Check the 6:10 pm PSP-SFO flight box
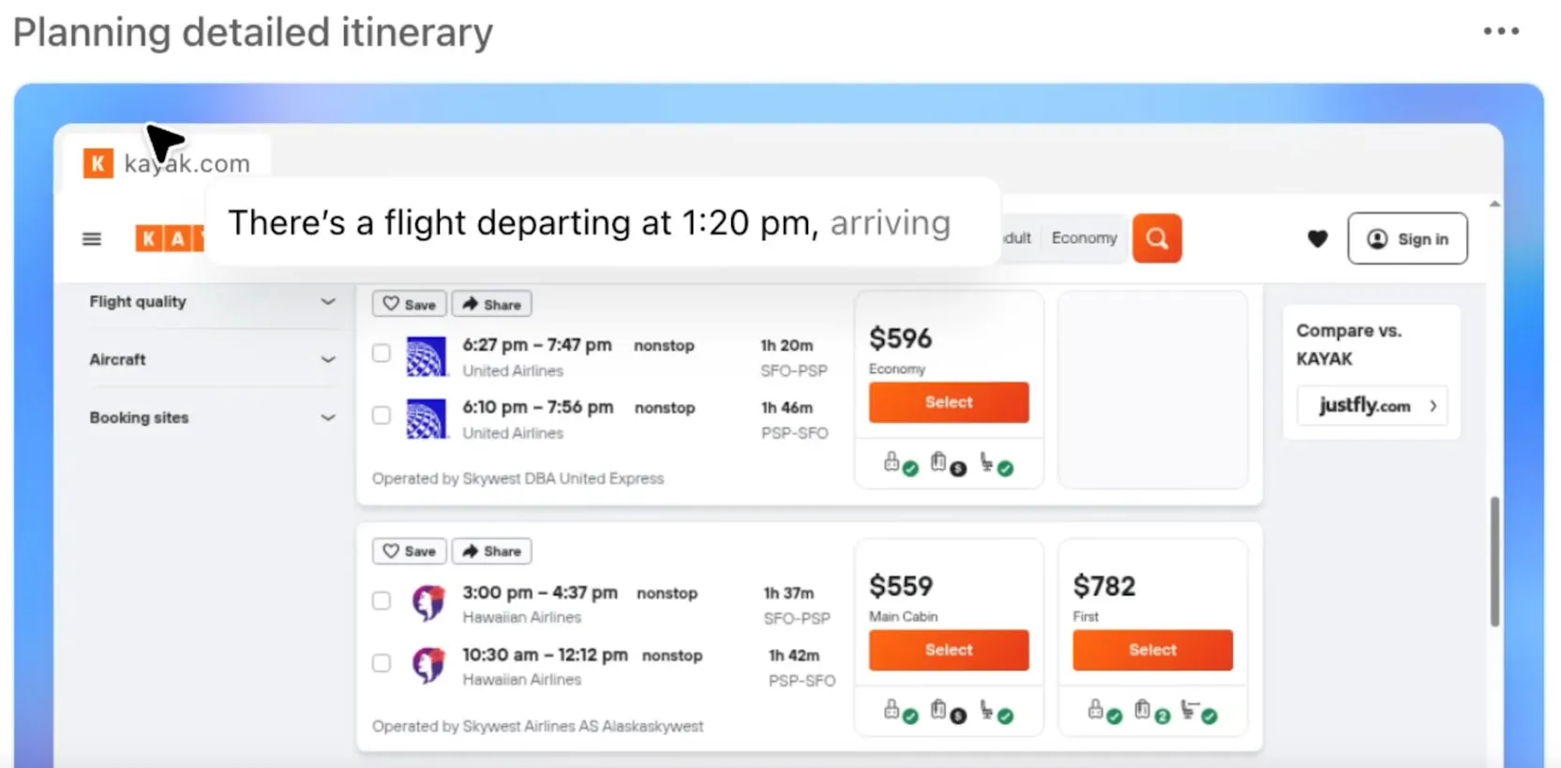Screen dimensions: 1561x768 tap(382, 415)
